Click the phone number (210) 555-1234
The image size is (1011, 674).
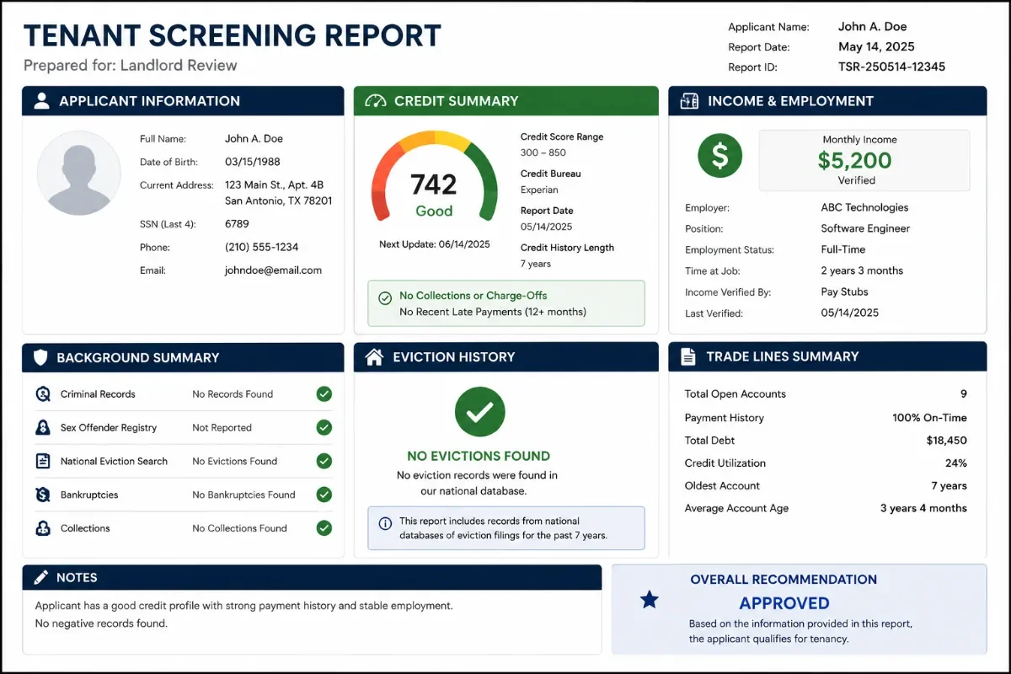coord(261,248)
